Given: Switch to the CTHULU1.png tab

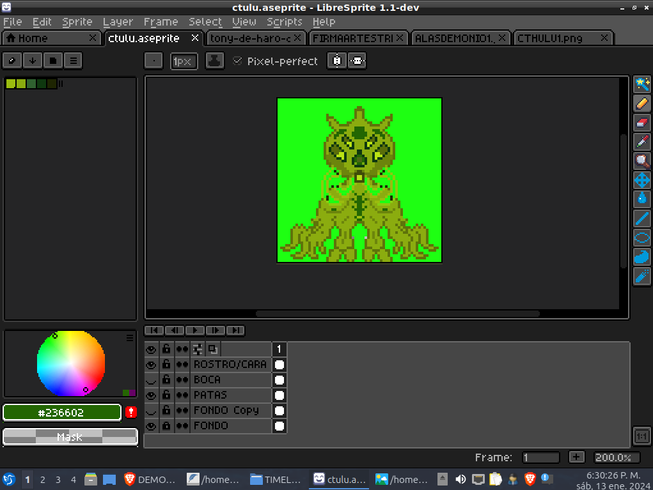Looking at the screenshot, I should [563, 38].
